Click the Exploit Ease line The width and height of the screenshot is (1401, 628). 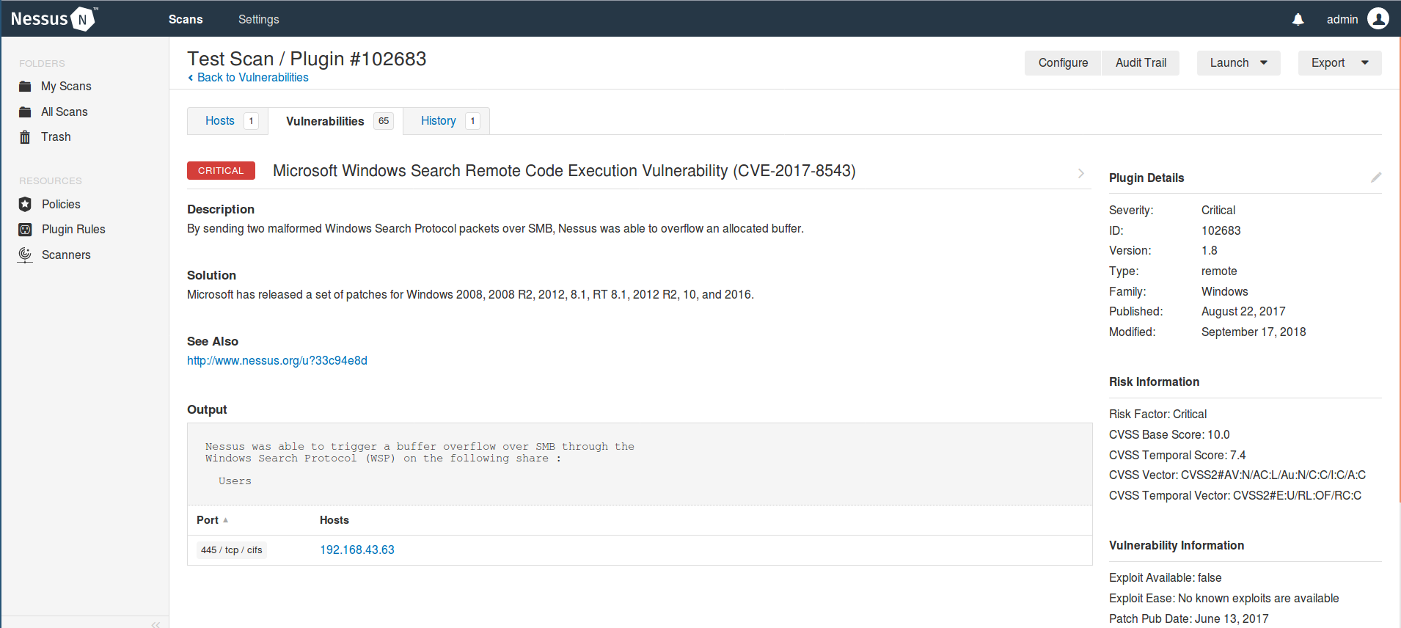(1224, 599)
